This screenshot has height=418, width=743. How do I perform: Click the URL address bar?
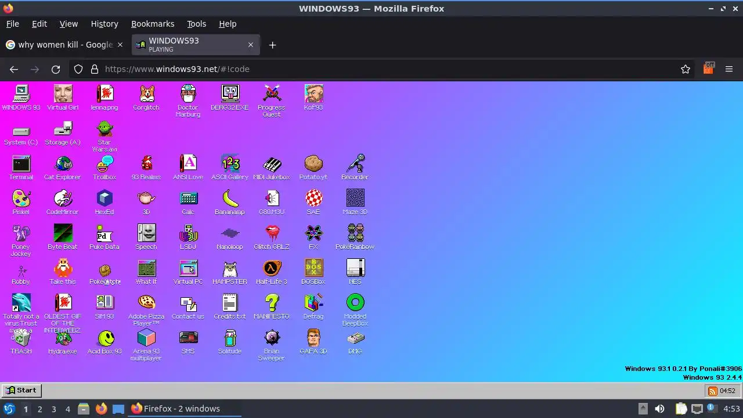click(x=383, y=69)
